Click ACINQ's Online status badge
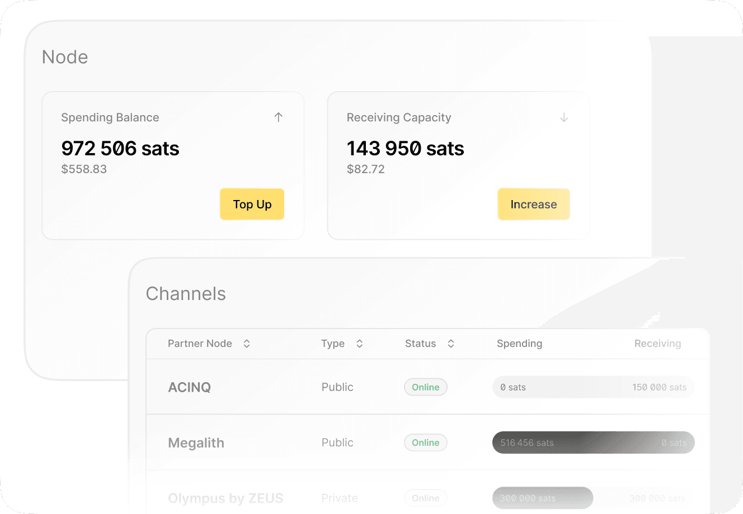The width and height of the screenshot is (743, 514). tap(426, 387)
